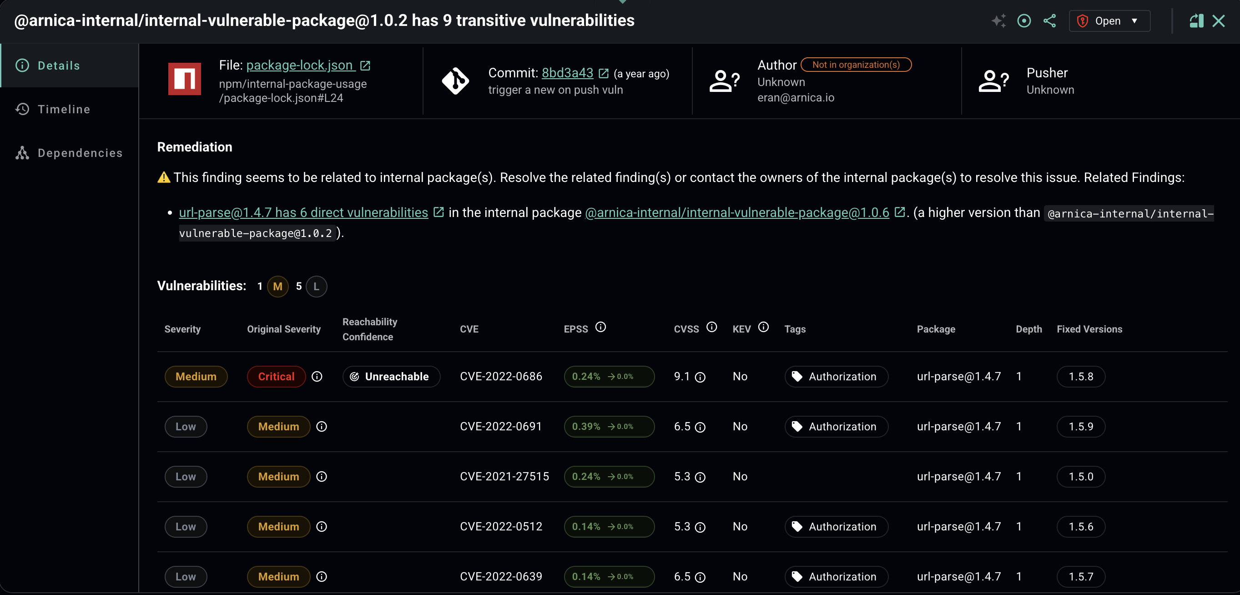
Task: Click the share icon in header
Action: coord(1049,21)
